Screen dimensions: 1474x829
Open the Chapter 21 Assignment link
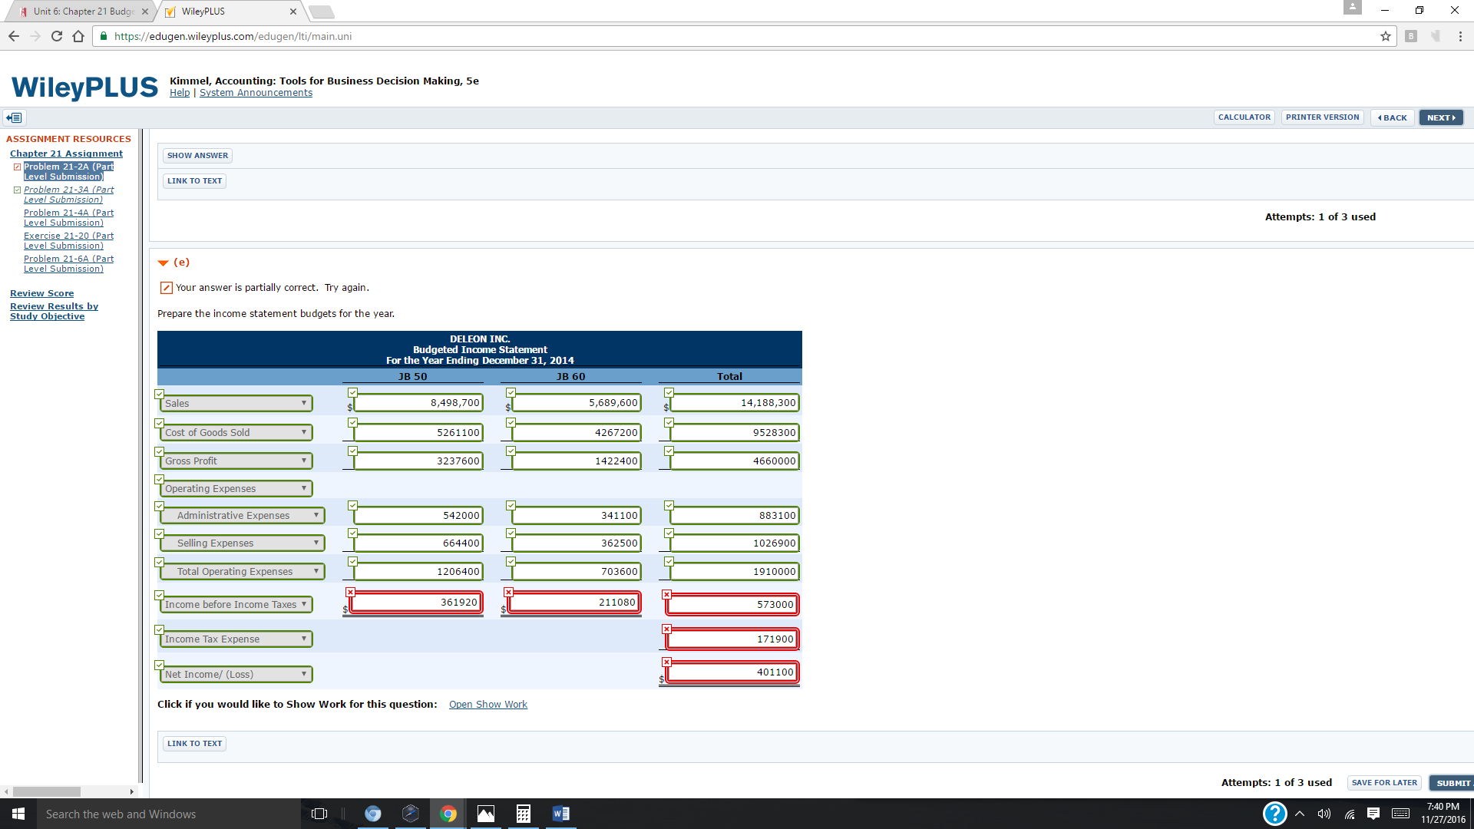coord(66,154)
